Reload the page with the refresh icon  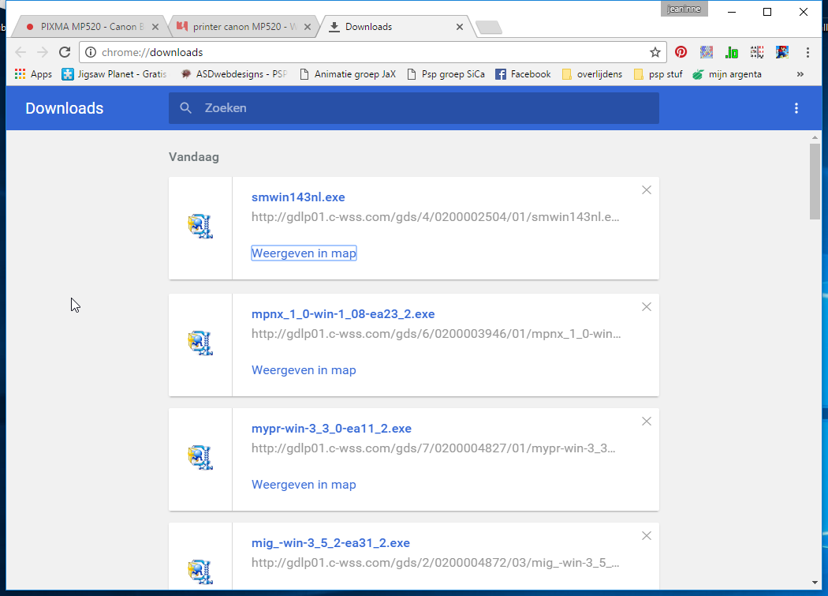65,52
